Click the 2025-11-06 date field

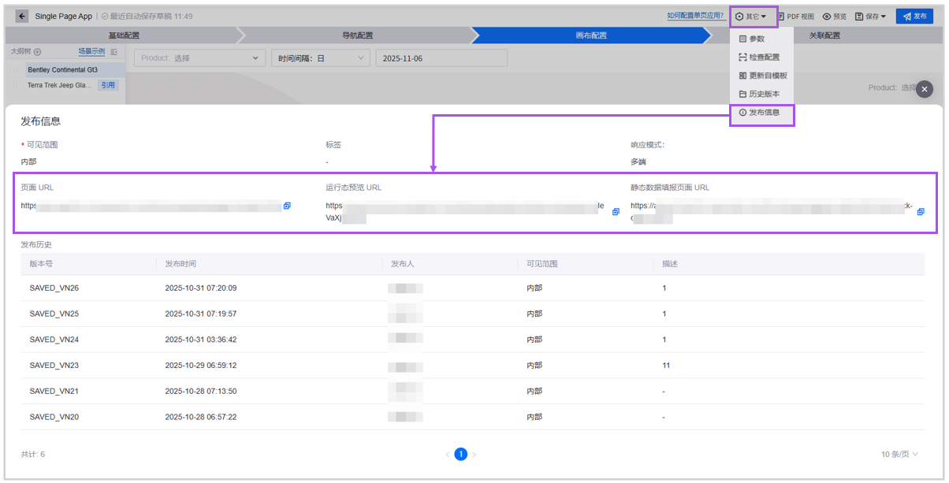coord(441,58)
